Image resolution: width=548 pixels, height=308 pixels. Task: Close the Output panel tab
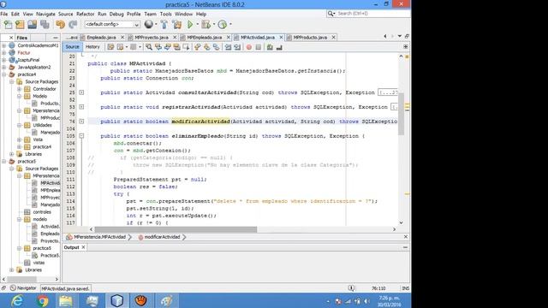coord(83,247)
